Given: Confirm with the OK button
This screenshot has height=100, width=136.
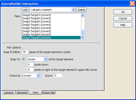Looking at the screenshot, I should pyautogui.click(x=123, y=12).
